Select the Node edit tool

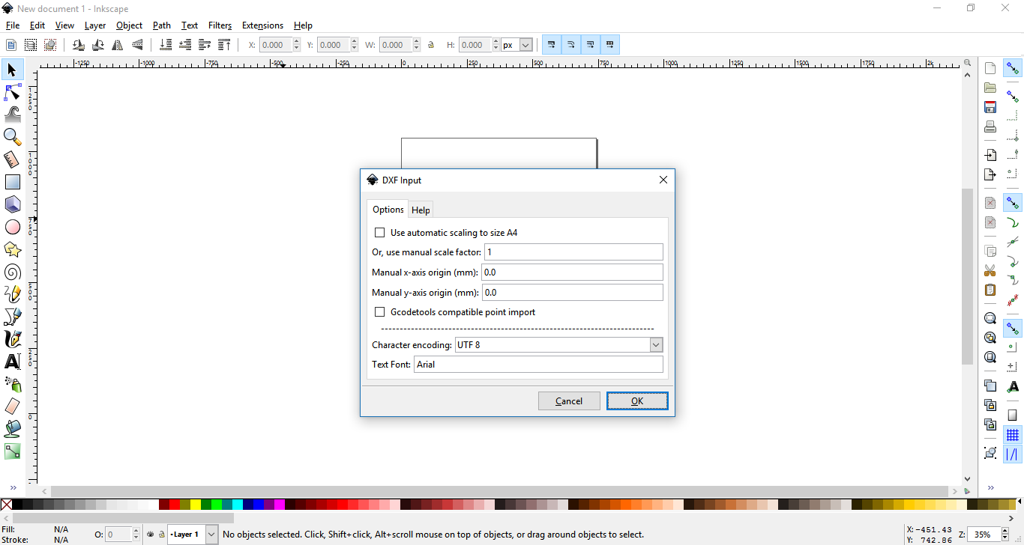coord(12,92)
